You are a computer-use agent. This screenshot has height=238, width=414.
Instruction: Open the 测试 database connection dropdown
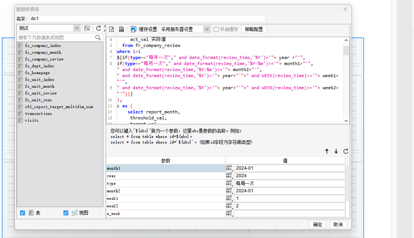(x=77, y=28)
